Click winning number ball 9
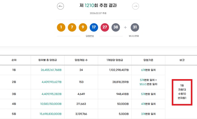Screen dimensions: 197x119 point(83,27)
